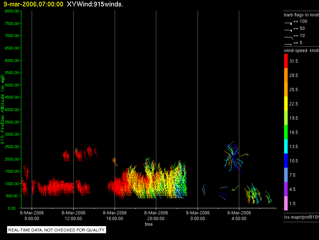The width and height of the screenshot is (319, 240).
Task: Click the 5500.00 altitude tick label
Action: coord(12,73)
